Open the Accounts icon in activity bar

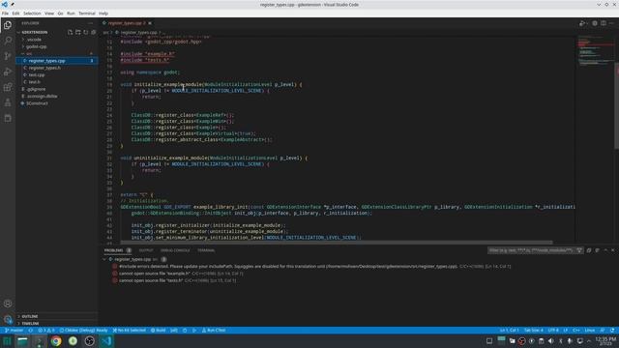(8, 304)
